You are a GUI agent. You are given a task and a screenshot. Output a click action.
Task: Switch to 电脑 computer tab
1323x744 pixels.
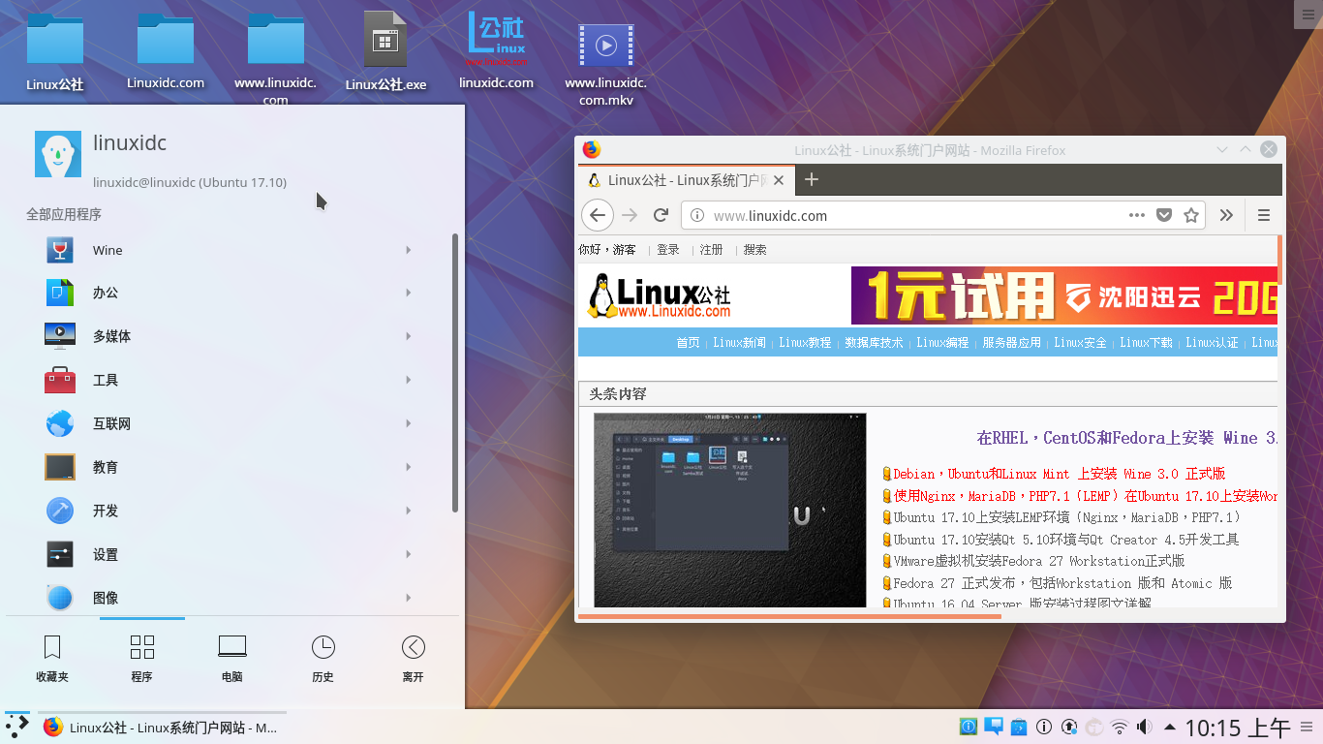coord(232,659)
